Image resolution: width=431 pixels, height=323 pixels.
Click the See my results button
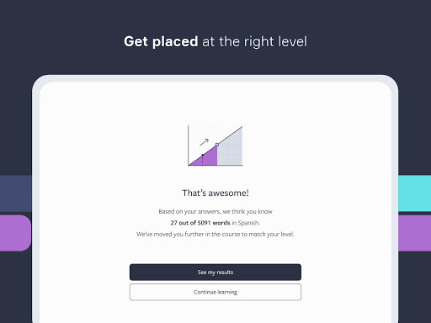point(215,272)
